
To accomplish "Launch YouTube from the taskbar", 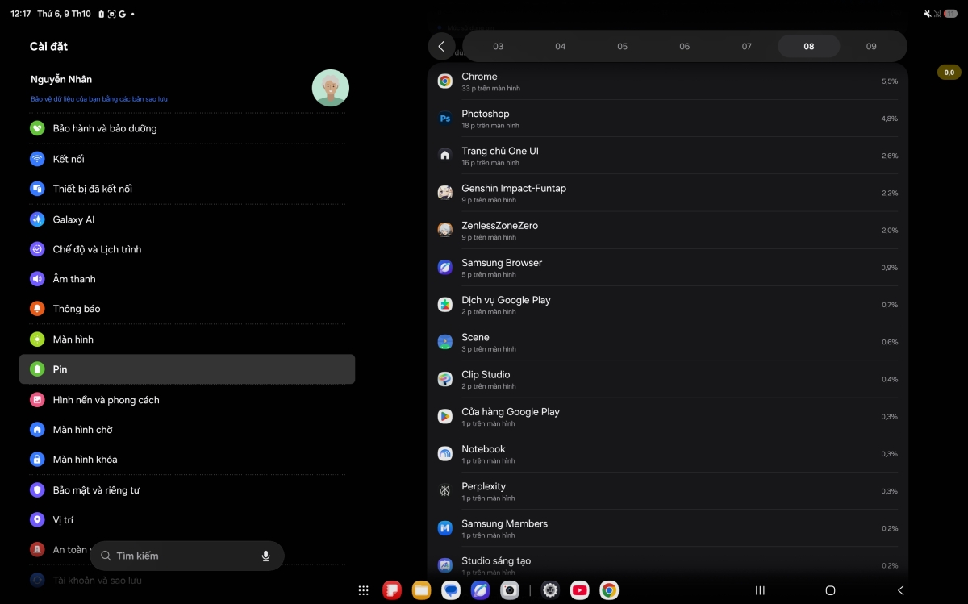I will [x=579, y=591].
